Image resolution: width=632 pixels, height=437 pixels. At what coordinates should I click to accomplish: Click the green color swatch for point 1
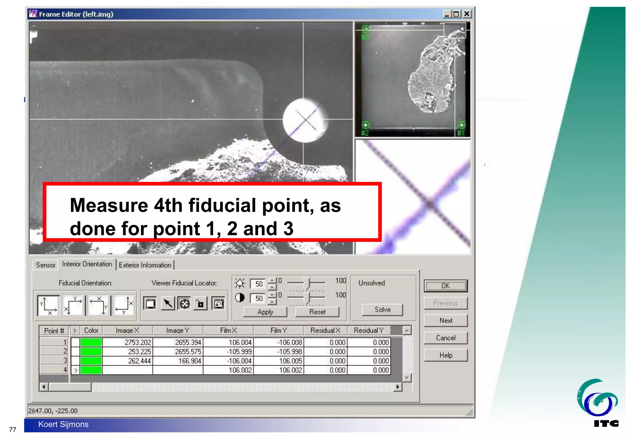(x=91, y=342)
